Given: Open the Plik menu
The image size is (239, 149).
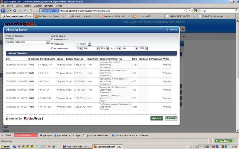Looking at the screenshot, I should coord(3,6).
